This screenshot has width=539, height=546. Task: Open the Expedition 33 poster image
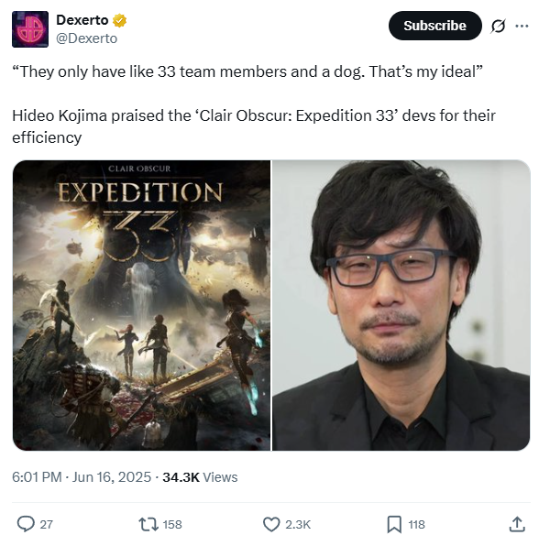tap(141, 305)
